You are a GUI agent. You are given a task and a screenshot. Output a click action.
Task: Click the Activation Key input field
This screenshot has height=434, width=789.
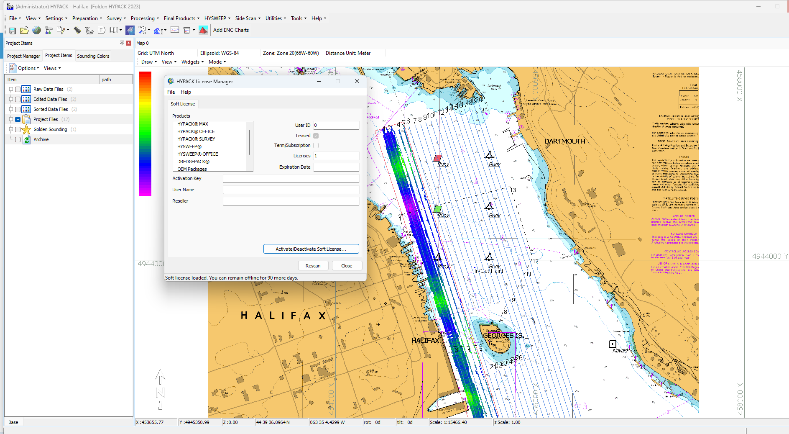(x=291, y=179)
